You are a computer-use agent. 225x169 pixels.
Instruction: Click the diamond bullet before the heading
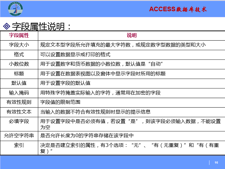(x=7, y=26)
